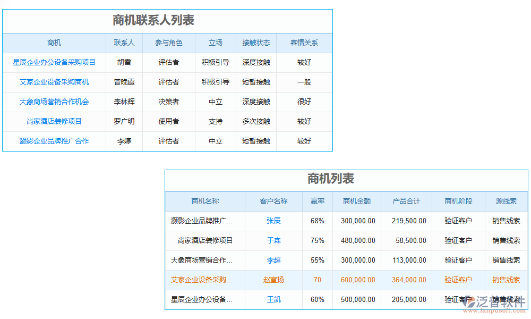Click the 赢率 column header
Screen dimensions: 531x319
tap(317, 201)
